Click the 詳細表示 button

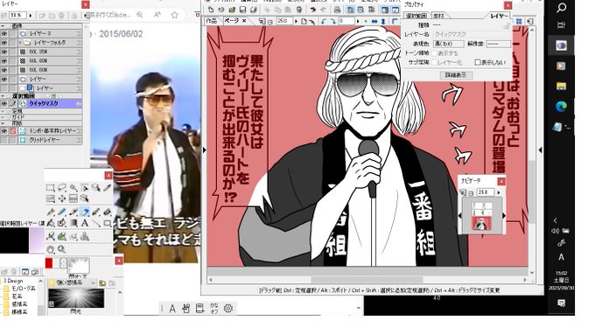click(x=456, y=75)
